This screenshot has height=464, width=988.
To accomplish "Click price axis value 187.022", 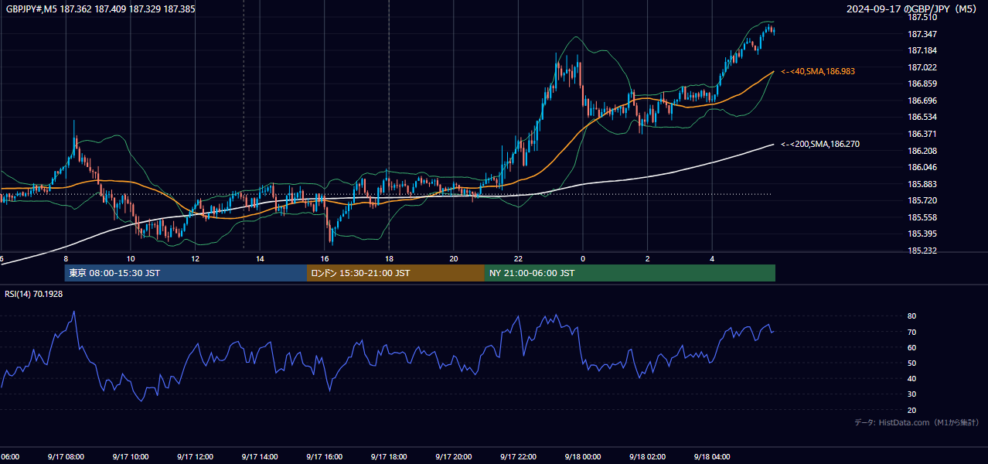I will coord(922,67).
